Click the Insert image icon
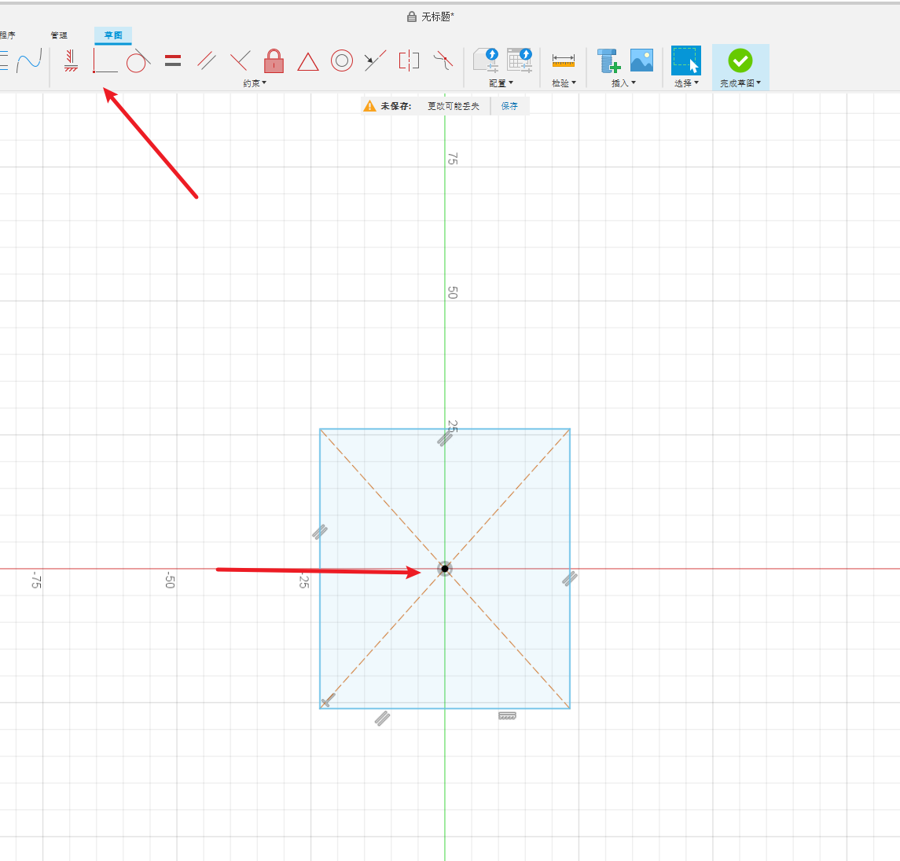Viewport: 900px width, 861px height. (641, 60)
